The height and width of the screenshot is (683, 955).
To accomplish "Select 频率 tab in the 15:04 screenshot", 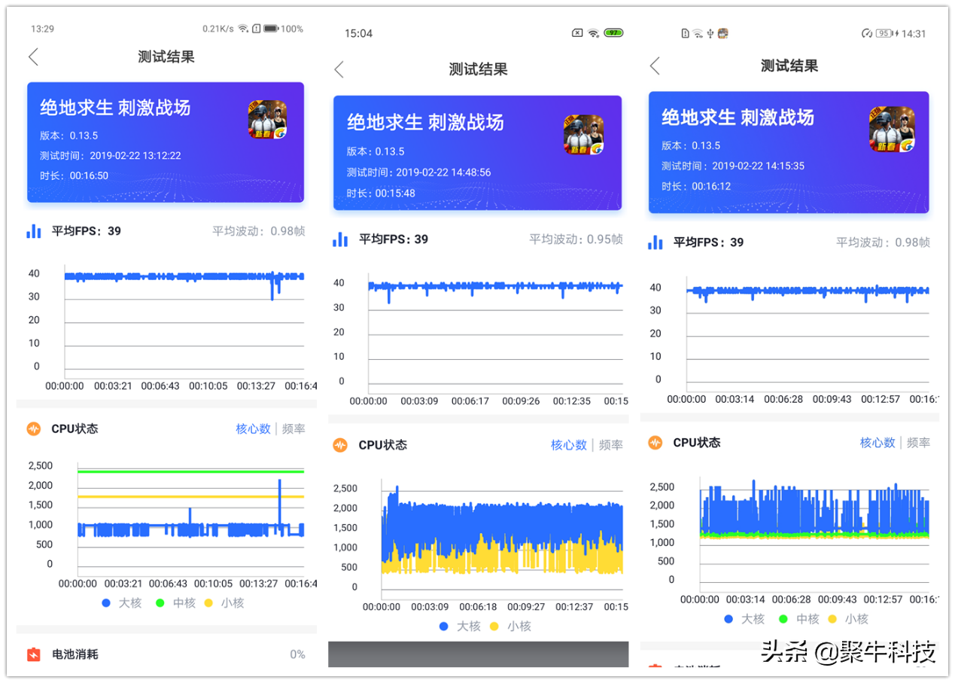I will coord(611,445).
